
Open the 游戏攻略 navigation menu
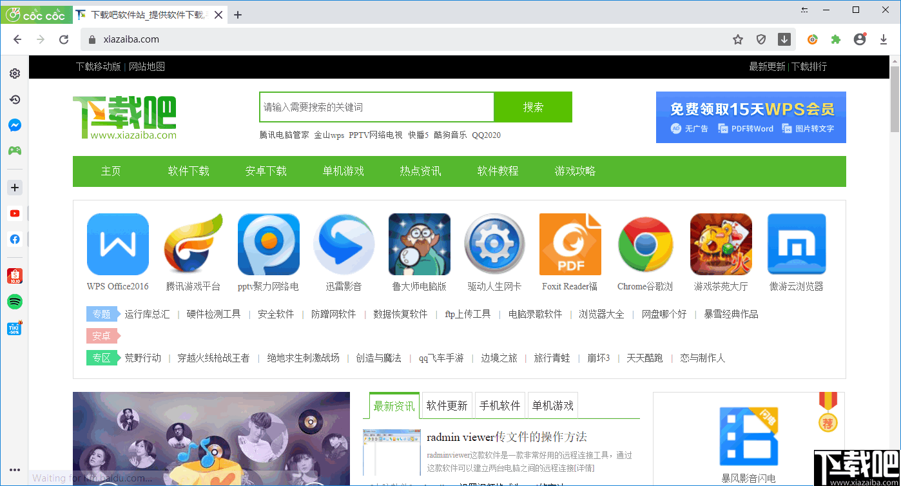pos(574,171)
